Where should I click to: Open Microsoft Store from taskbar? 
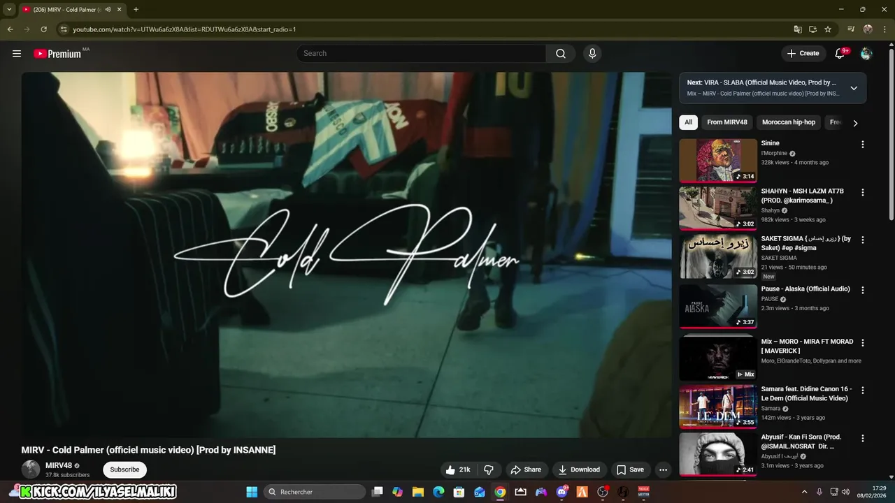459,492
